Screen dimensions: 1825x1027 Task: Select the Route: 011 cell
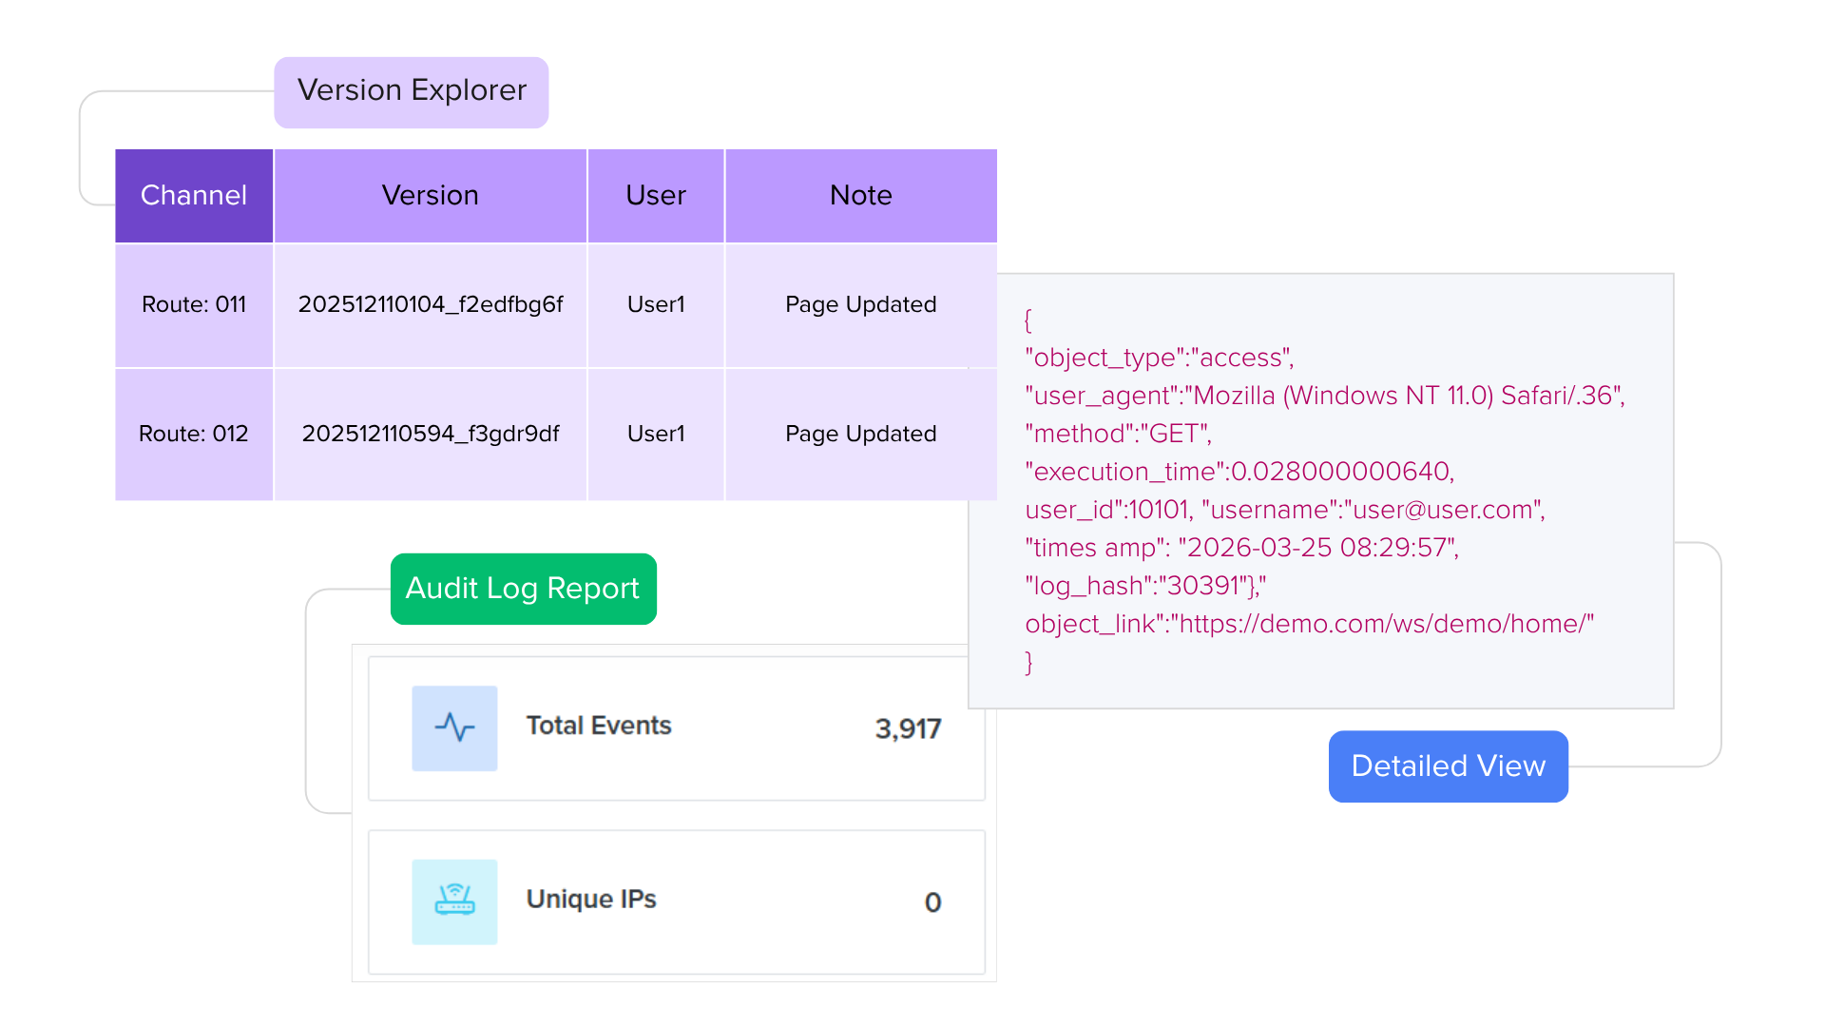click(x=194, y=304)
